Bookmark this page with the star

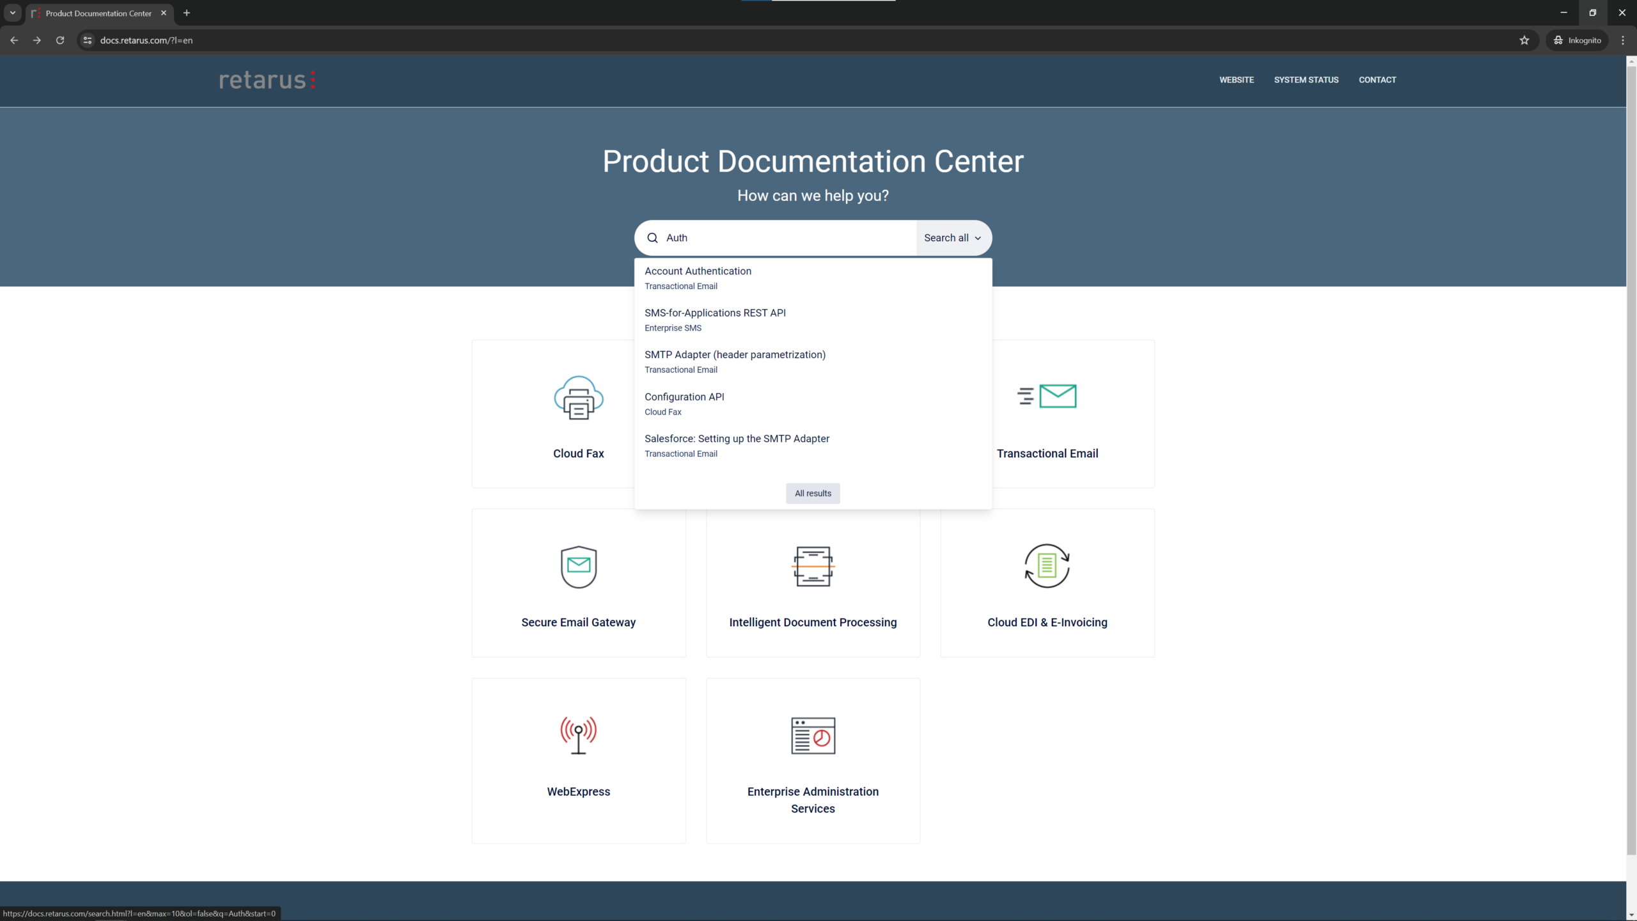click(1524, 40)
